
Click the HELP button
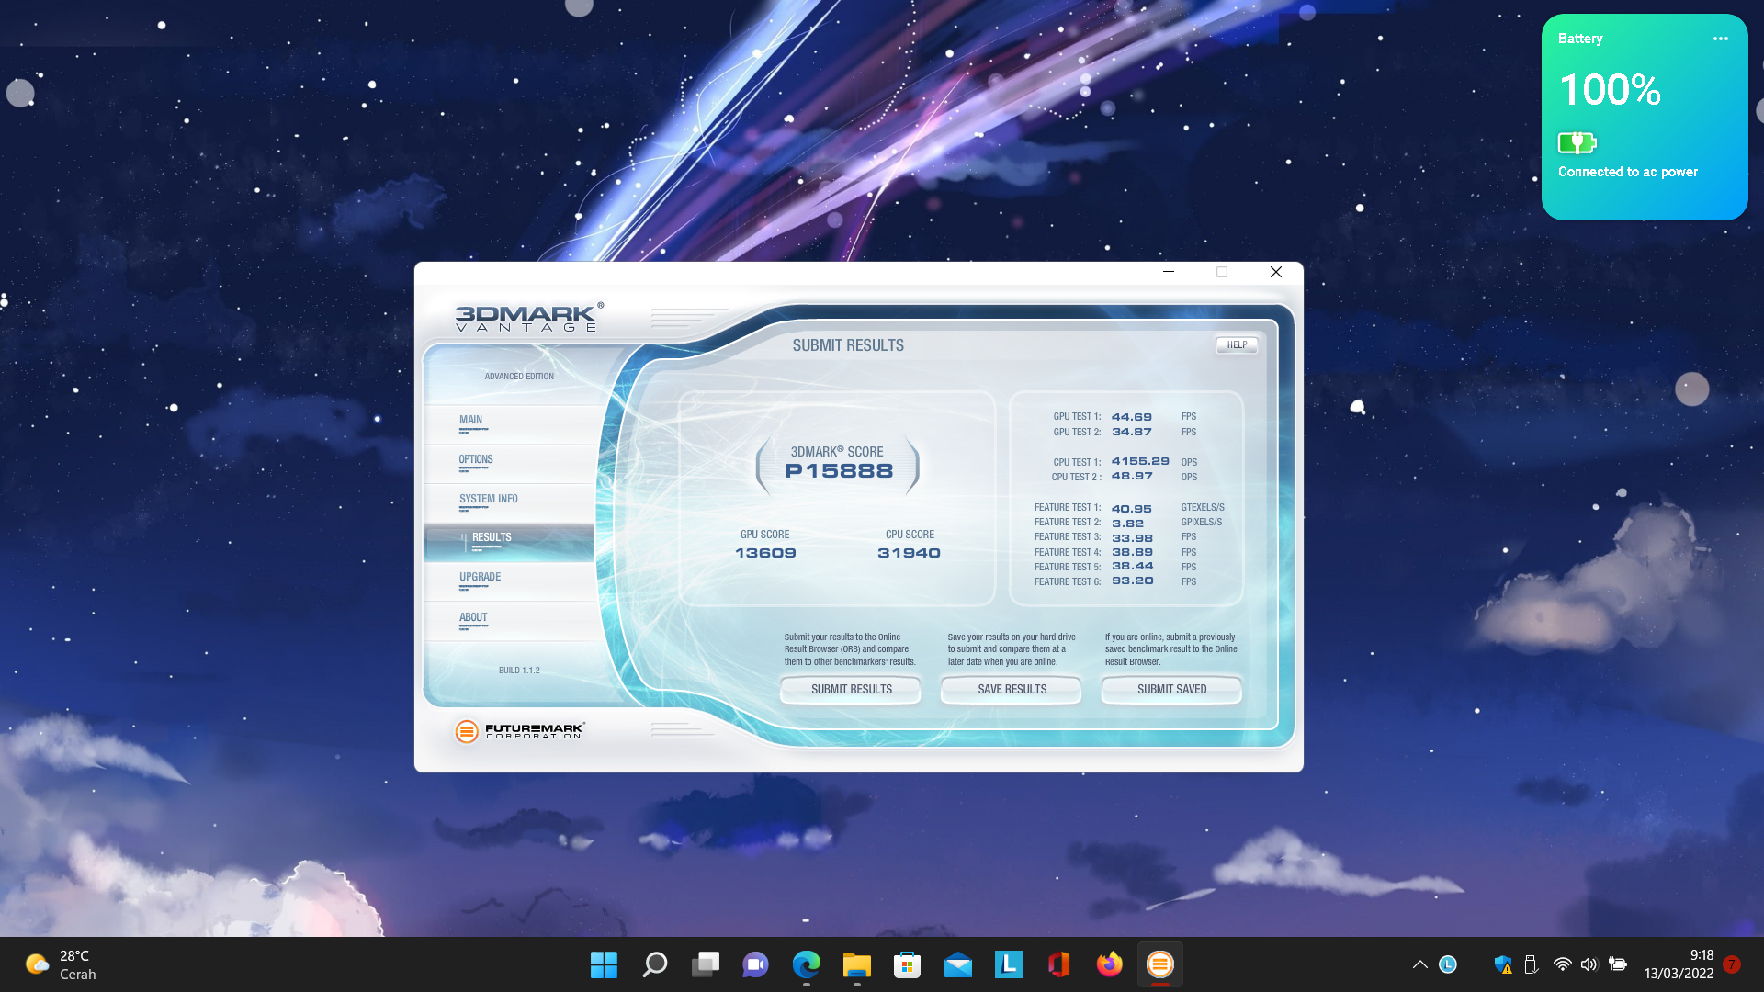[x=1237, y=345]
